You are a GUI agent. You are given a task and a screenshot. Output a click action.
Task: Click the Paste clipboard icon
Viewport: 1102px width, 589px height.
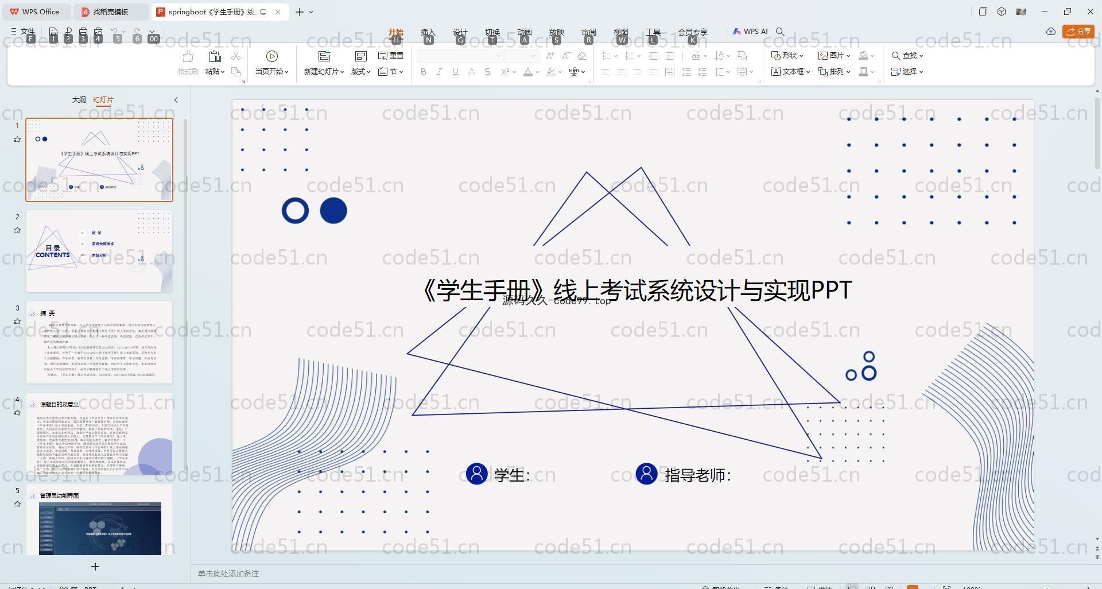coord(215,56)
